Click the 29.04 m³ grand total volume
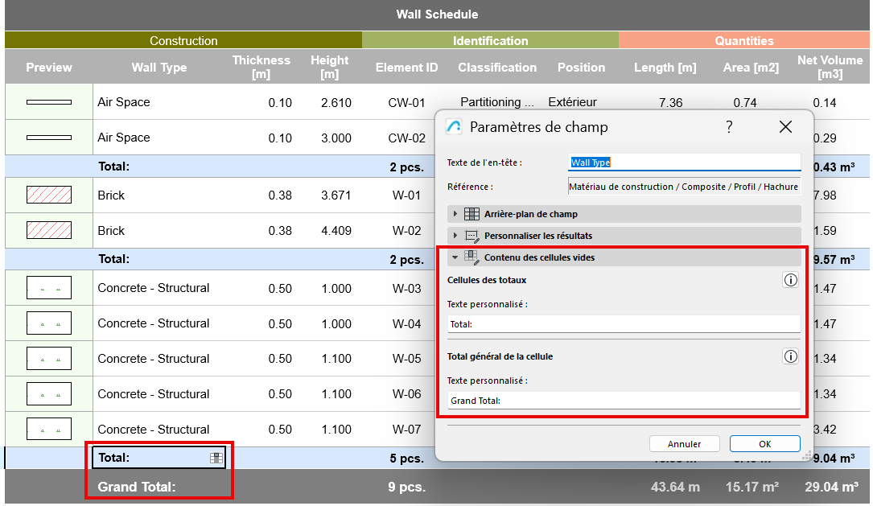This screenshot has width=873, height=506. click(x=831, y=487)
